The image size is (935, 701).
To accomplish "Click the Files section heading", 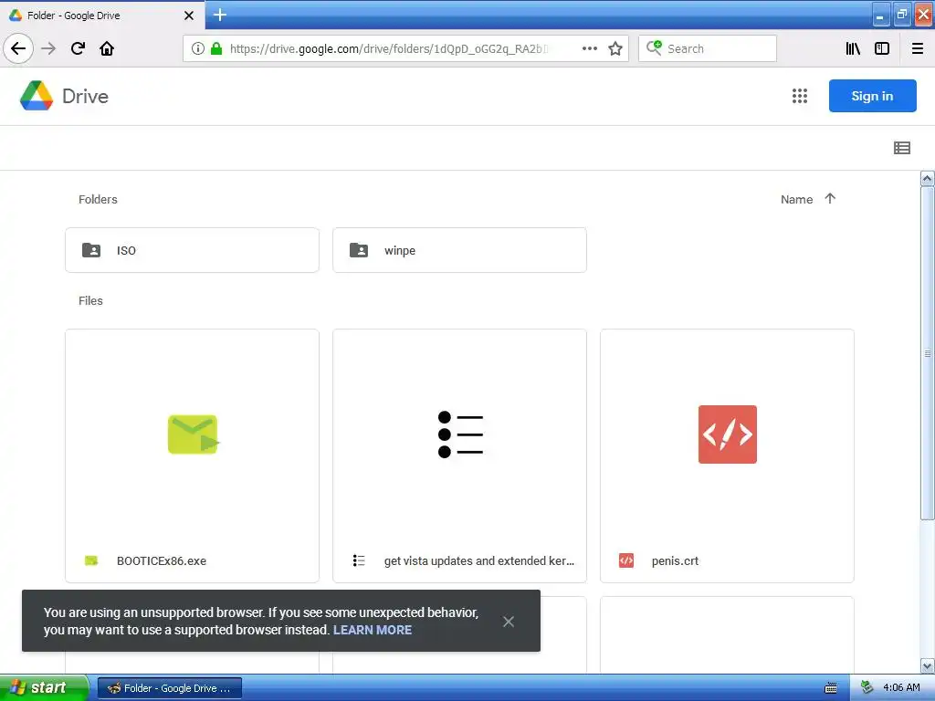I will click(x=90, y=301).
